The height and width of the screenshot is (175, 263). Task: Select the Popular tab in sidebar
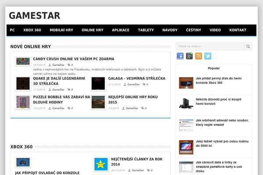click(x=214, y=68)
